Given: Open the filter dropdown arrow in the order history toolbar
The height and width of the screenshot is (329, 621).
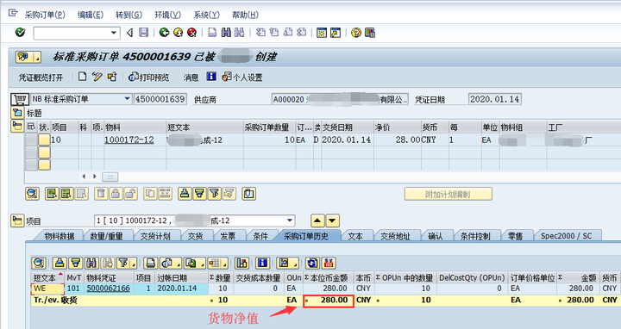Looking at the screenshot, I should [x=135, y=264].
